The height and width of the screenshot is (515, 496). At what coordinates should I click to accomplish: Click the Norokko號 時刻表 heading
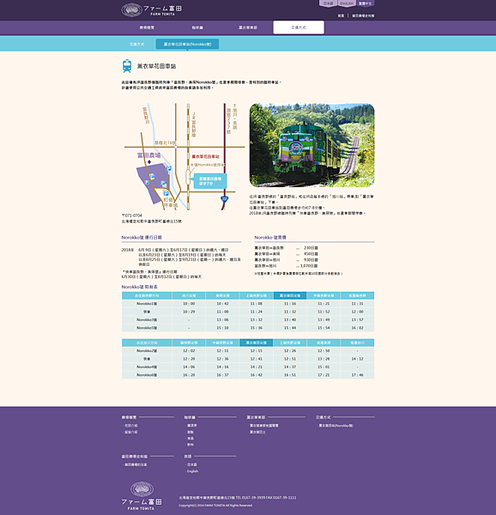point(140,287)
